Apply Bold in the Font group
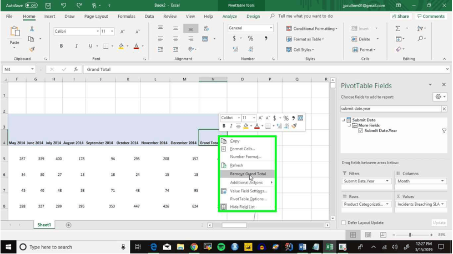 [x=61, y=46]
